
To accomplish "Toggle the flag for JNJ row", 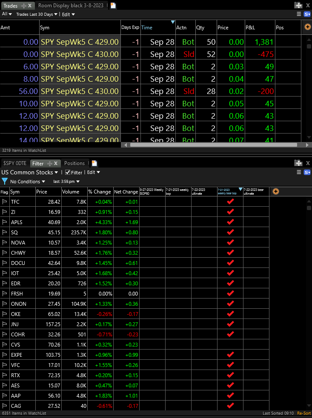I will (x=5, y=324).
